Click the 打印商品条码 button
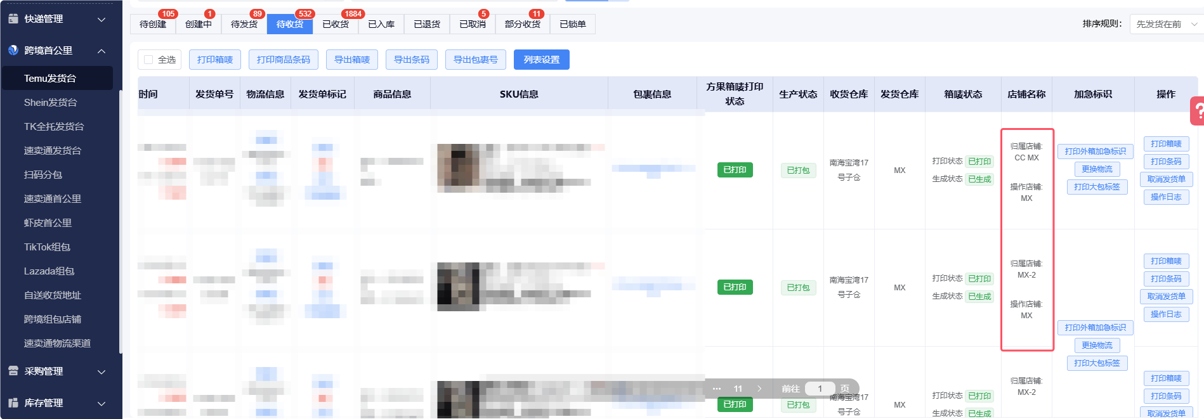The height and width of the screenshot is (419, 1204). coord(284,60)
